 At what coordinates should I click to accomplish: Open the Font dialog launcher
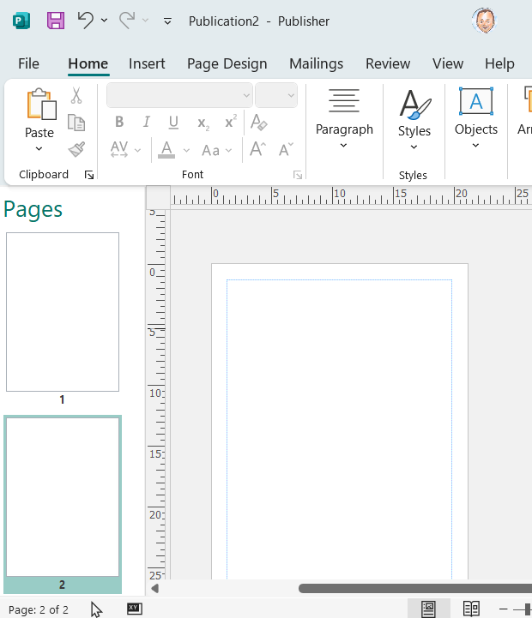[298, 175]
